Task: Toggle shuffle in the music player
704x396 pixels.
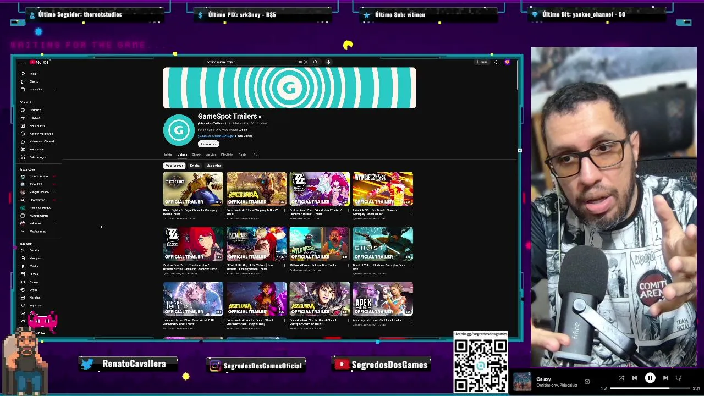Action: pyautogui.click(x=621, y=378)
